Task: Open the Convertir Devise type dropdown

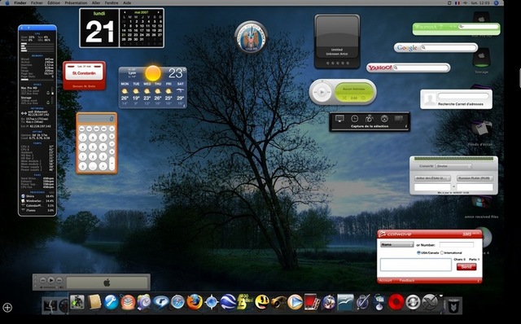Action: (x=454, y=166)
